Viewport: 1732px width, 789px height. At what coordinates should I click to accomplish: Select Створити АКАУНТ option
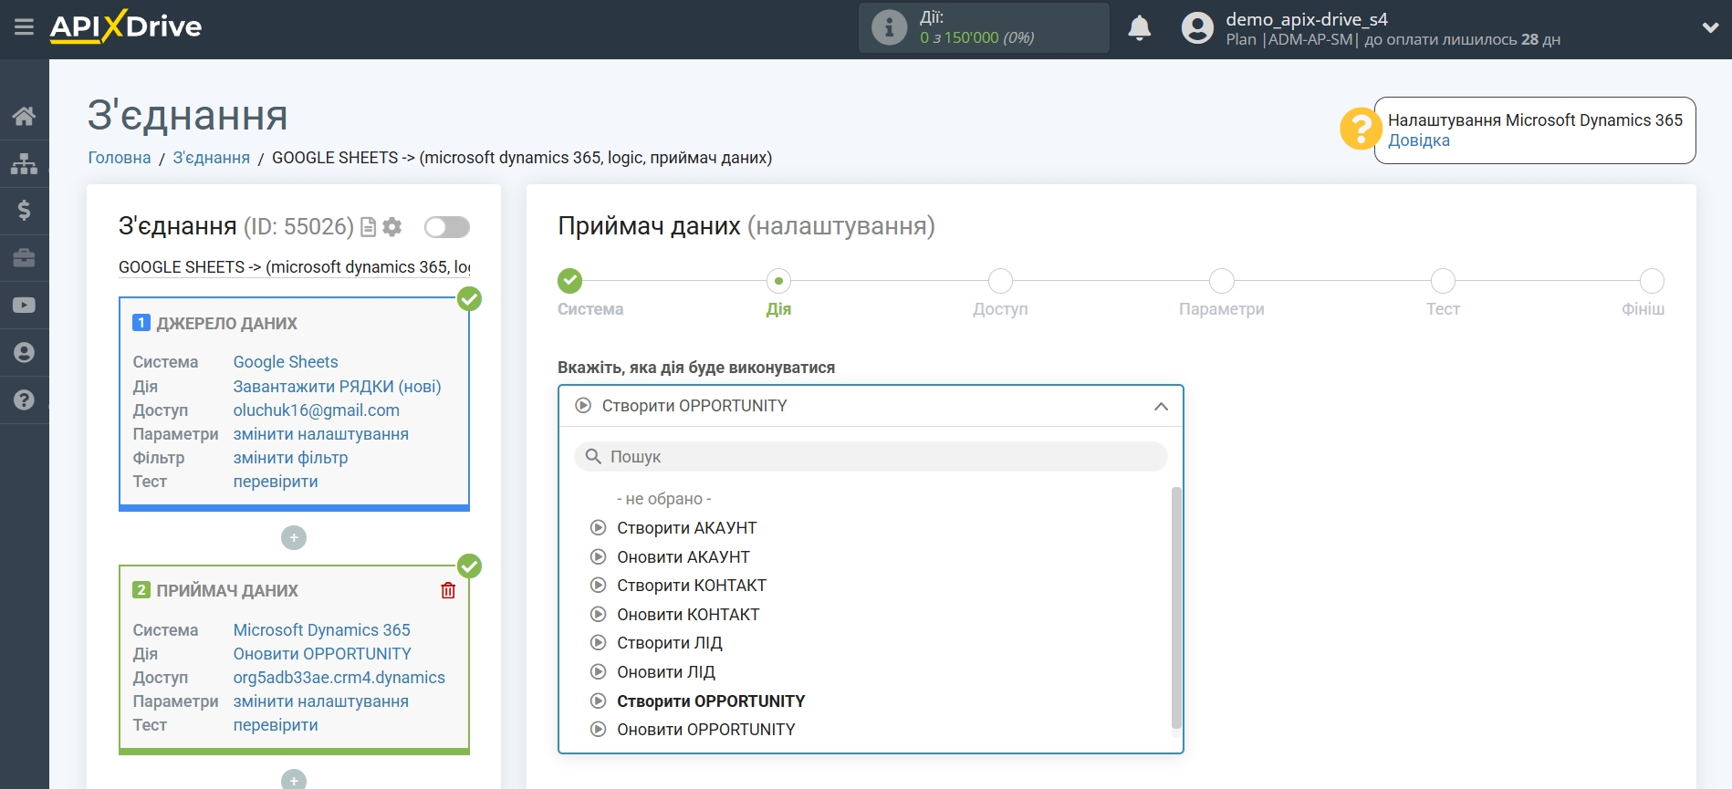coord(686,528)
